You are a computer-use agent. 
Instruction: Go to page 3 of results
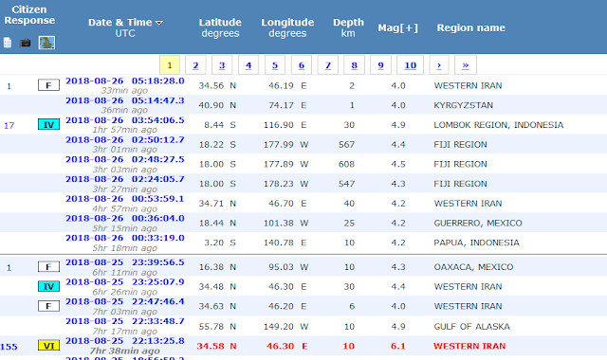tap(222, 65)
